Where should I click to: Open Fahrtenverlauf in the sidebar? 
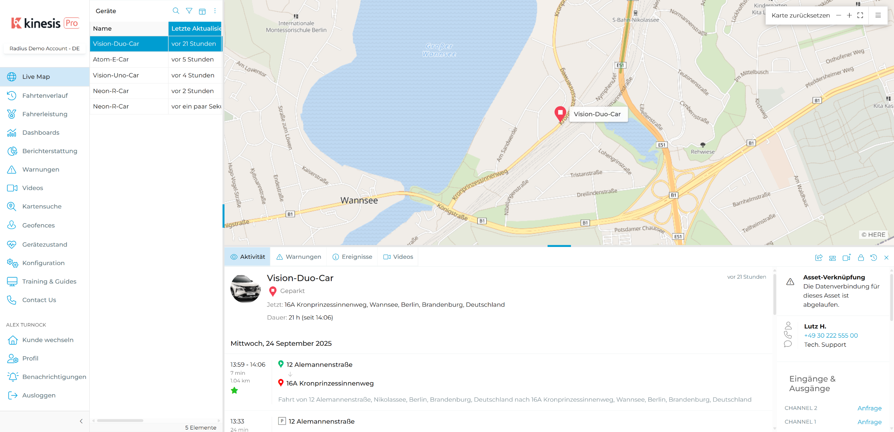[45, 95]
